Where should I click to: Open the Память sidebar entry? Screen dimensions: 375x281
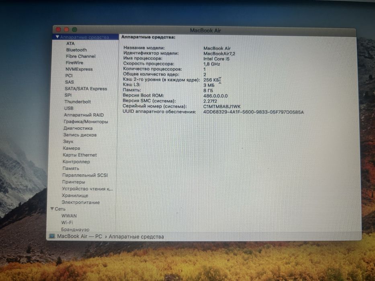click(x=71, y=169)
